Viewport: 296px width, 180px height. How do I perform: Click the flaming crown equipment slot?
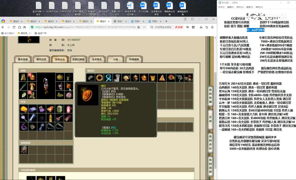click(x=32, y=77)
